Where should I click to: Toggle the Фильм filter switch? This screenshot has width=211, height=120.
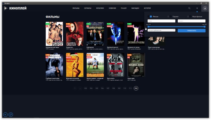tap(150, 16)
